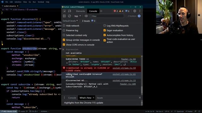Click the TypeScript language mode in status bar
The height and width of the screenshot is (113, 202).
point(180,111)
